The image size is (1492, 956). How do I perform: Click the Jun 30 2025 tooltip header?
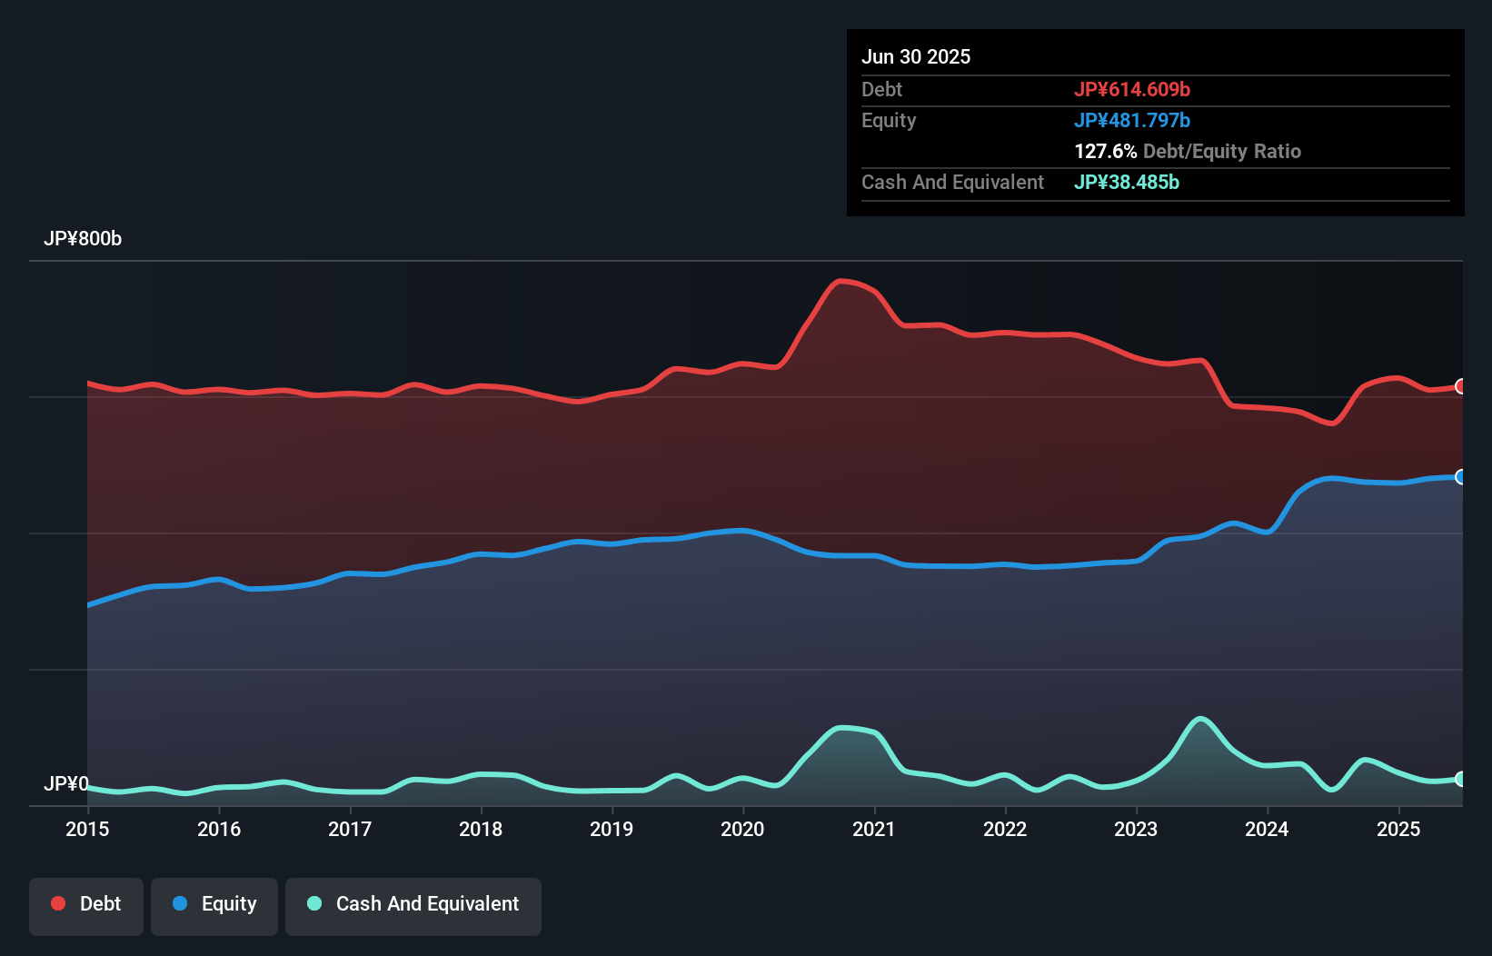916,56
